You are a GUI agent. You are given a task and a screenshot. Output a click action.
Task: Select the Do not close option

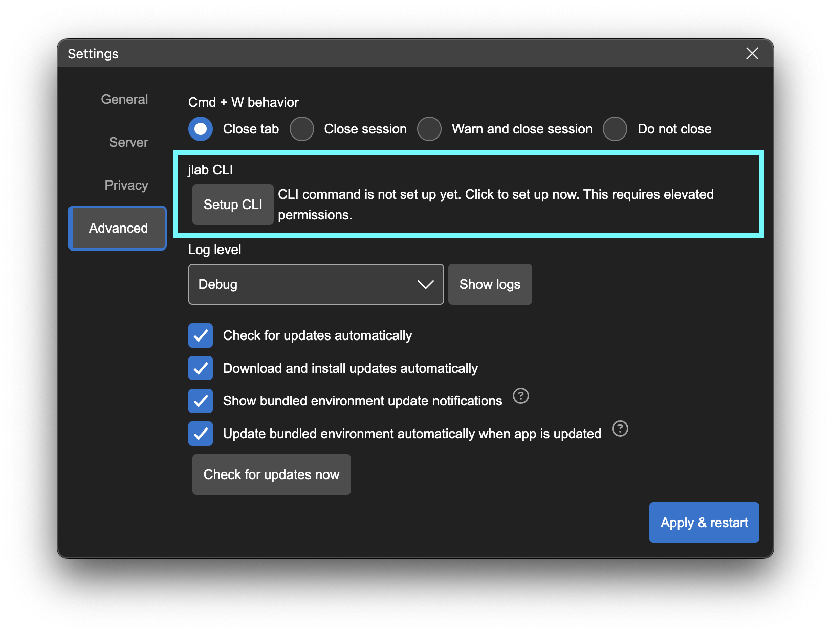point(615,129)
